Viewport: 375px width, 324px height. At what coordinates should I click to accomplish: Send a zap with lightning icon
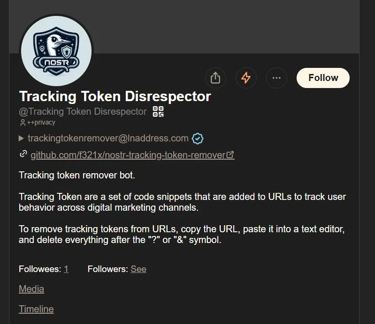click(246, 78)
